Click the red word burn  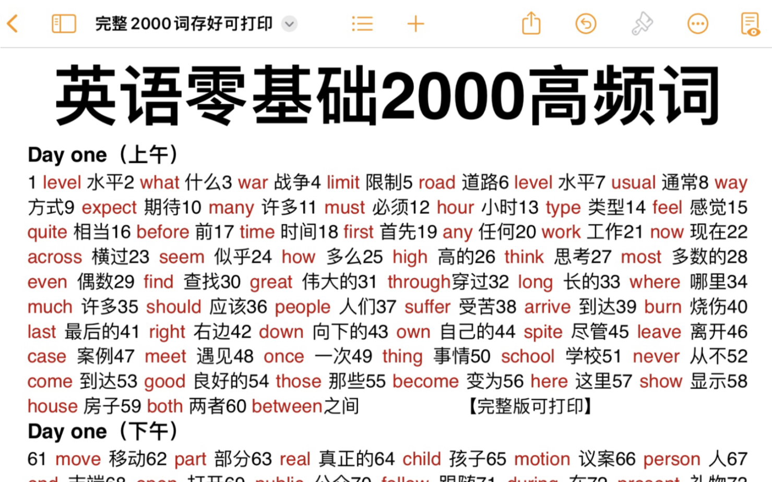point(663,307)
